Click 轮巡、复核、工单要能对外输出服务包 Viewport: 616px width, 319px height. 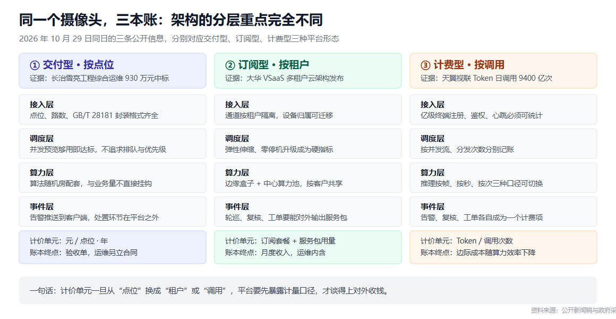286,217
